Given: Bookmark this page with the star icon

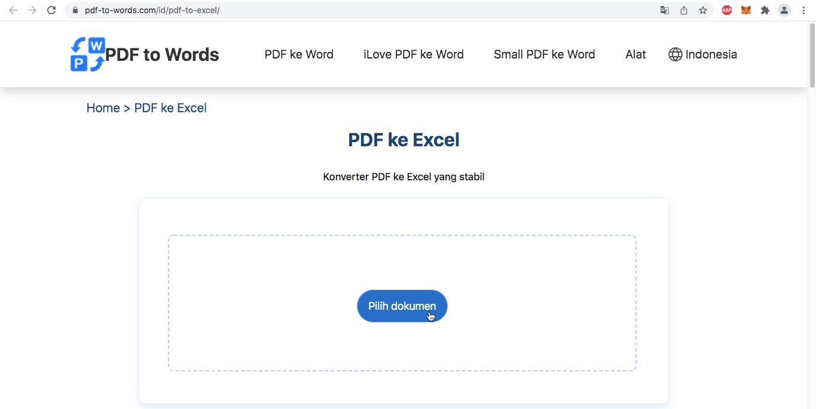Looking at the screenshot, I should [703, 10].
